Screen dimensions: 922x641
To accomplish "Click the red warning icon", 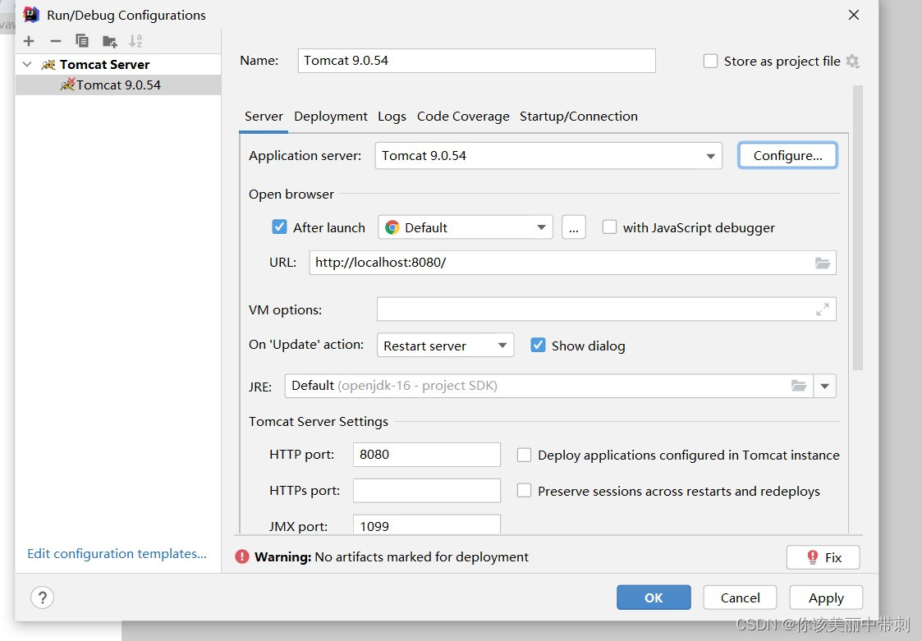I will (x=241, y=556).
